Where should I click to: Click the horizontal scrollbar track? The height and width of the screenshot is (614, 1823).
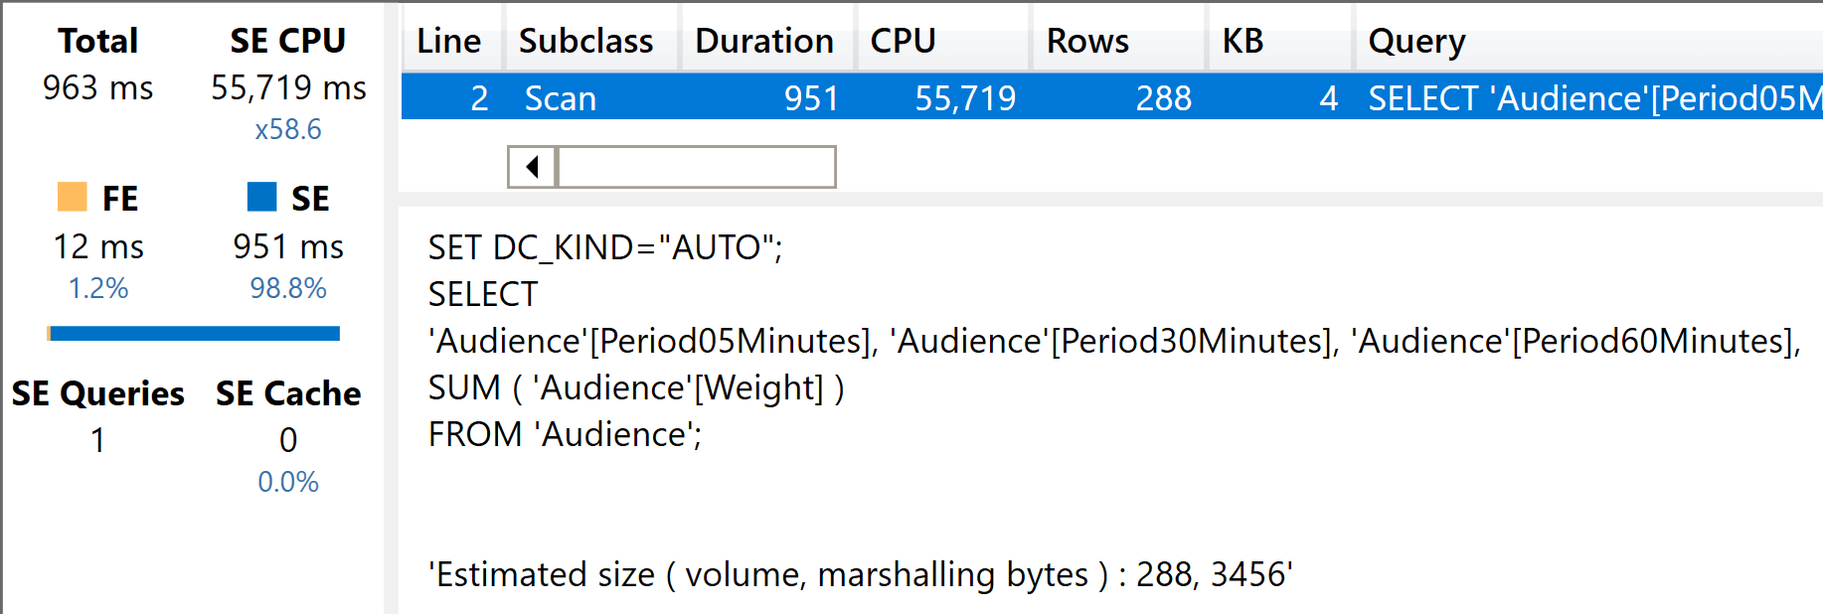696,167
